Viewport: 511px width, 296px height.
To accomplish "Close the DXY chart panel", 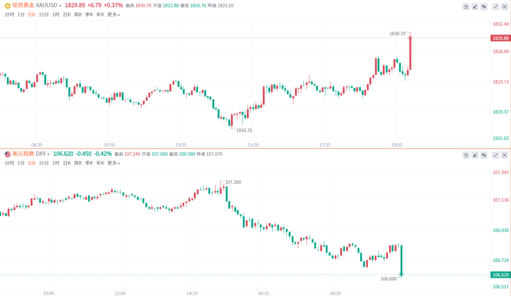I will pos(505,155).
